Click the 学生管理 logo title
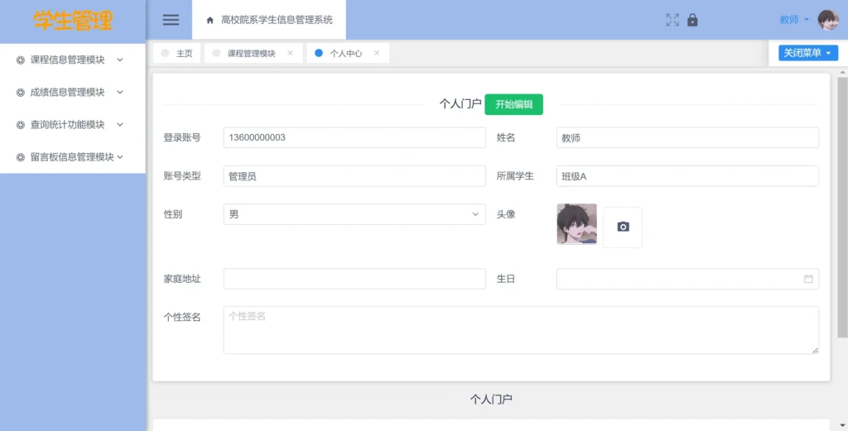 tap(73, 21)
